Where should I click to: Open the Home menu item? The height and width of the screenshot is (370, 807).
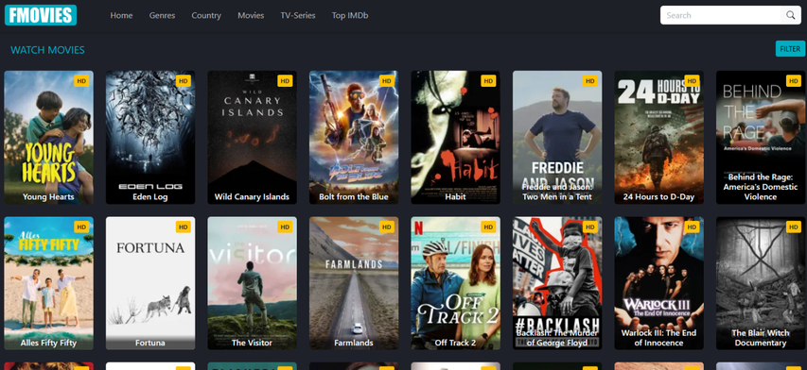[121, 15]
